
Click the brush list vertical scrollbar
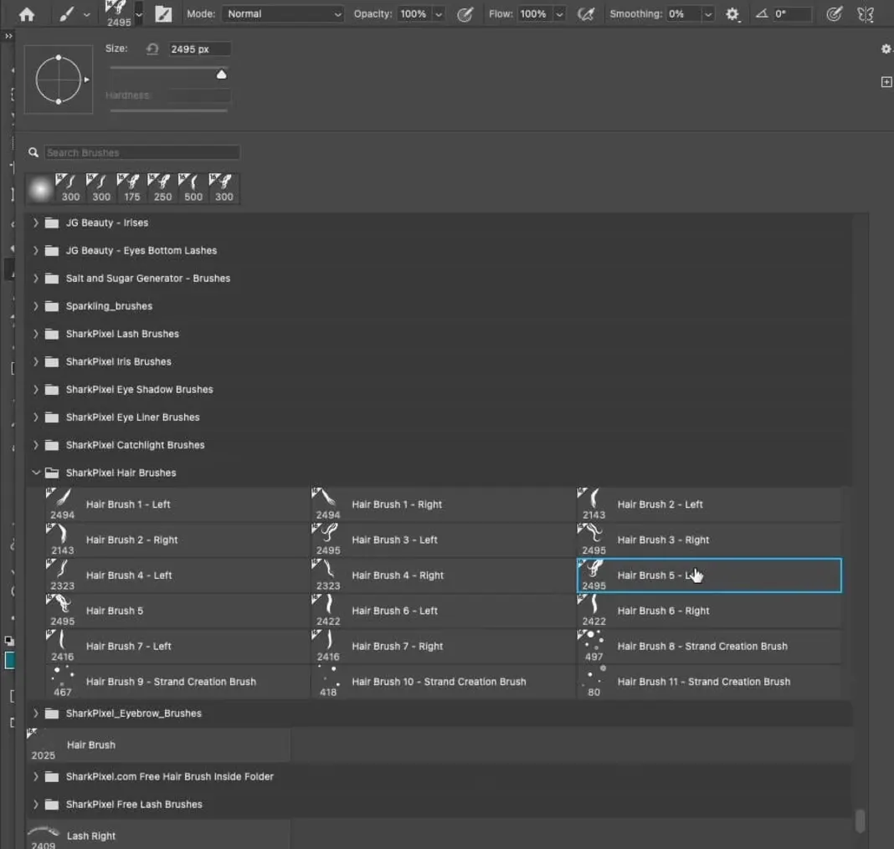[861, 821]
